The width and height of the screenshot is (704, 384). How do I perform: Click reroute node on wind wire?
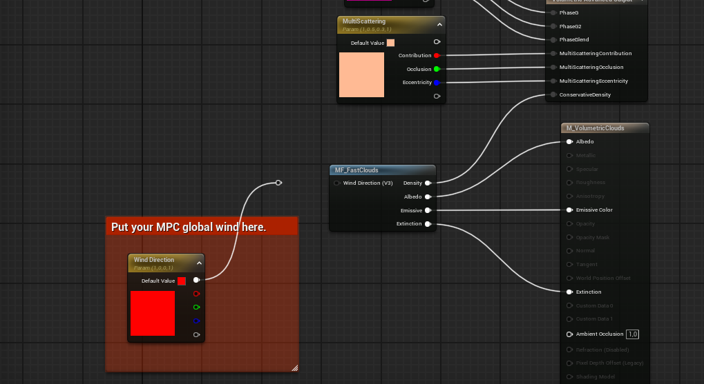tap(278, 183)
